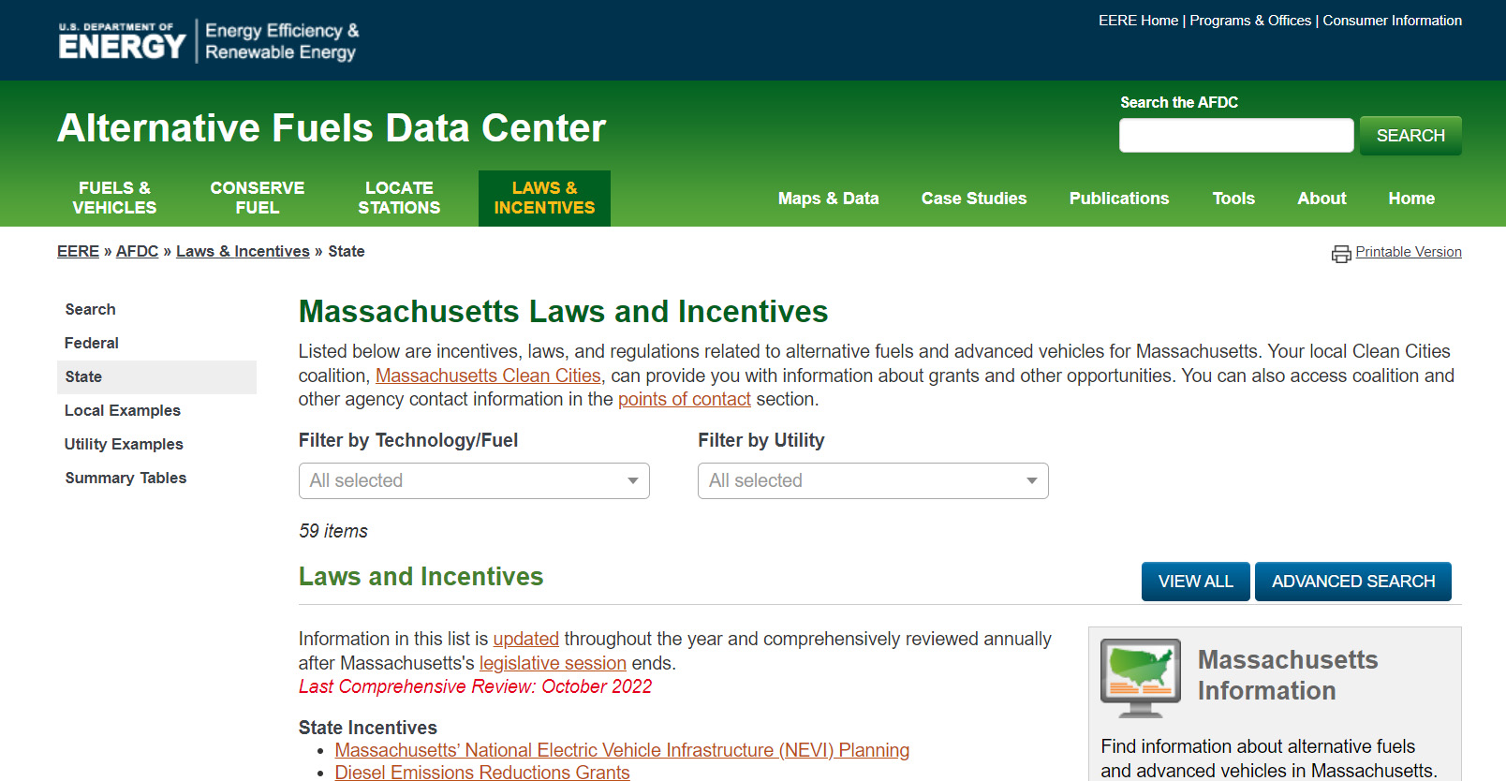Image resolution: width=1506 pixels, height=781 pixels.
Task: Click the Alternative Fuels Data Center title
Action: click(332, 128)
